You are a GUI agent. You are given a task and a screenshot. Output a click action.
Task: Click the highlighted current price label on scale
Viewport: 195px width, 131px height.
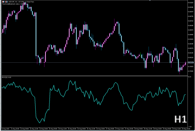point(191,62)
